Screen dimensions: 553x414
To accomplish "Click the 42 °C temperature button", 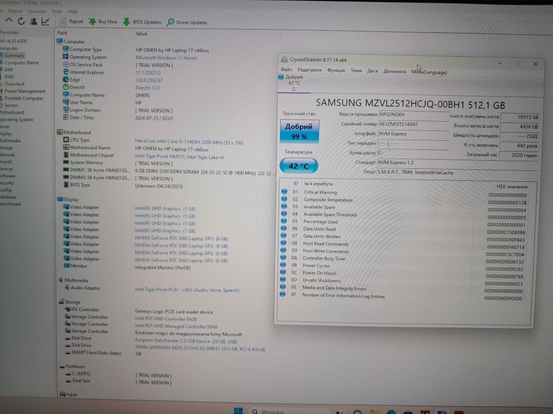I will [x=299, y=166].
